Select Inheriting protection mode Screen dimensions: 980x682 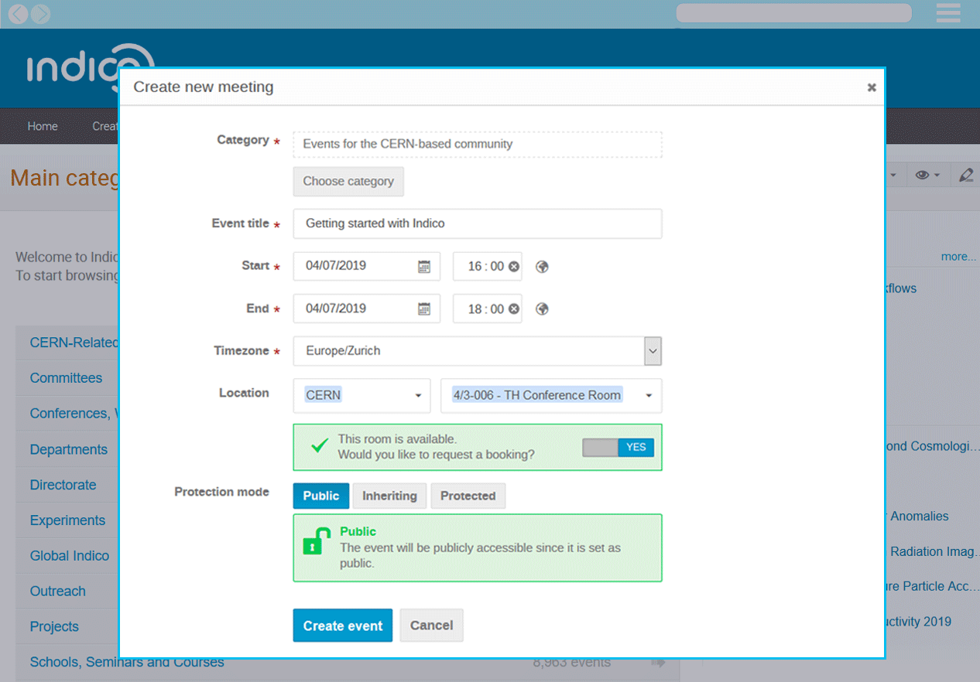389,496
